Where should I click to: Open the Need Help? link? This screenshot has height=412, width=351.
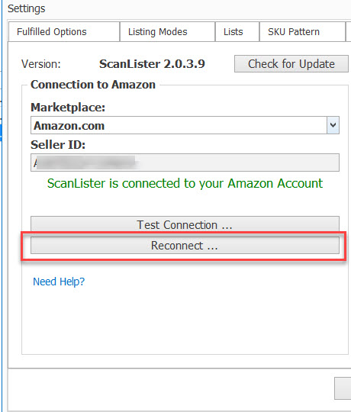pos(59,282)
